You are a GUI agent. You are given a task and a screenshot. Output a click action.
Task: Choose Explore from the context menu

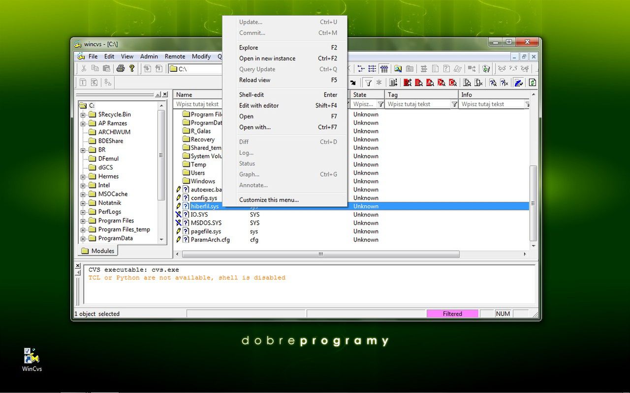[285, 48]
